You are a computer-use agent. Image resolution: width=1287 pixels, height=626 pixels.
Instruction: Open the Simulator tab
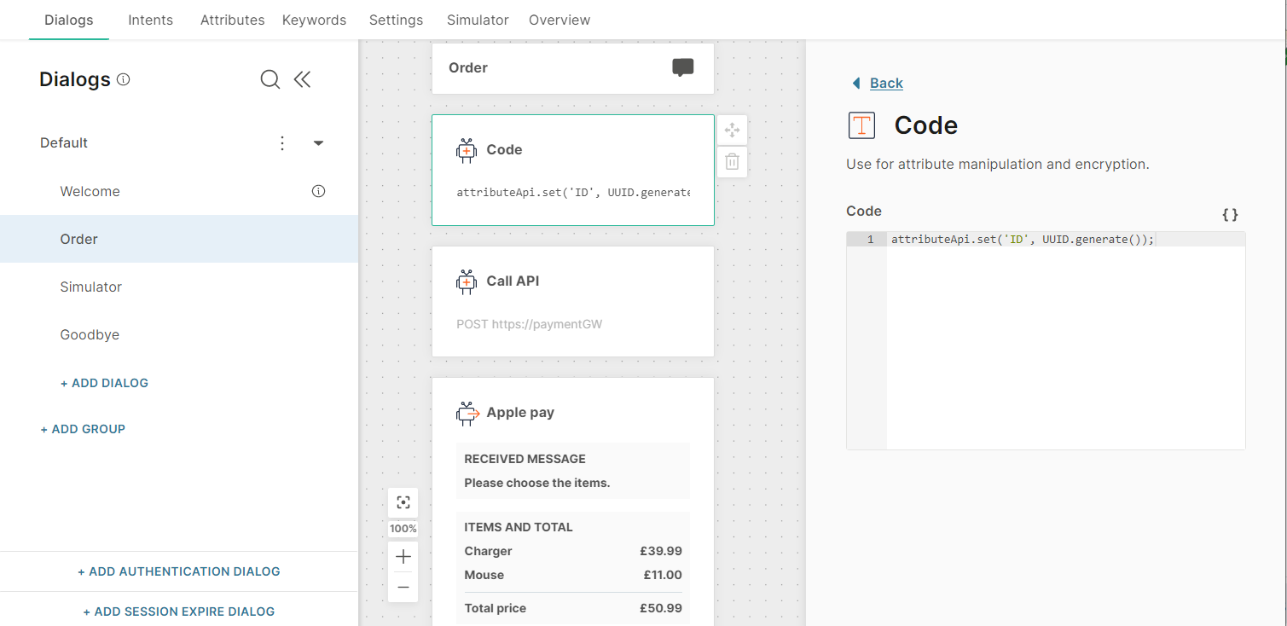[478, 20]
